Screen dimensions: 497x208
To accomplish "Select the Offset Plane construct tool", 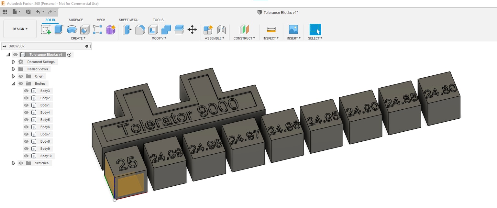I will click(x=244, y=30).
